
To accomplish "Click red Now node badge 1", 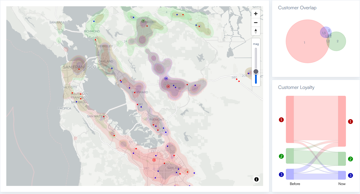I will (350, 122).
